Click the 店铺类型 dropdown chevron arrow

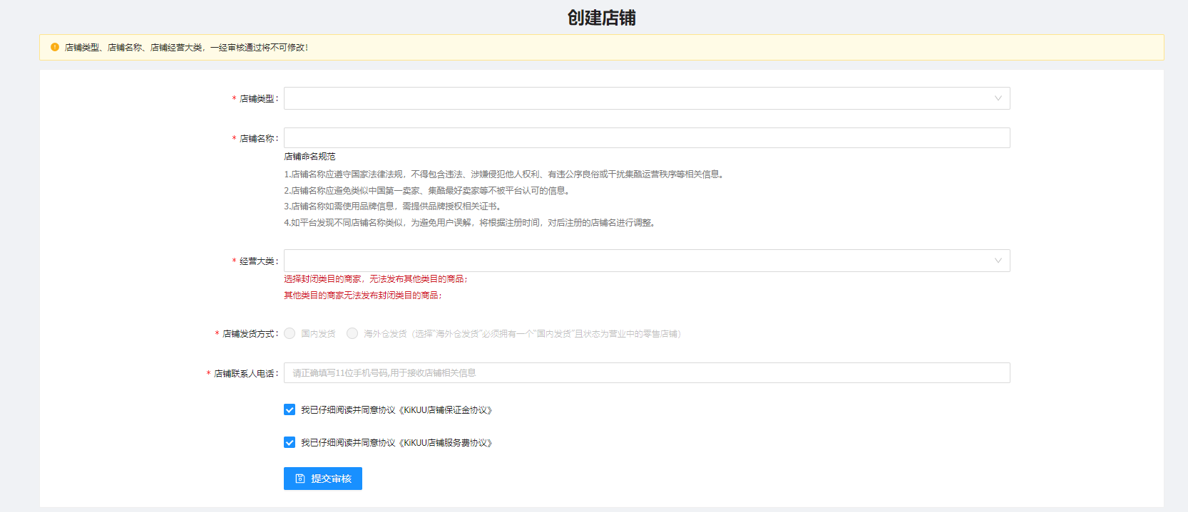click(x=998, y=98)
